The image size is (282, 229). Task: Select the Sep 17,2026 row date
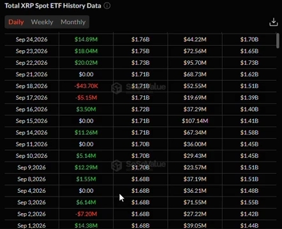(x=32, y=97)
